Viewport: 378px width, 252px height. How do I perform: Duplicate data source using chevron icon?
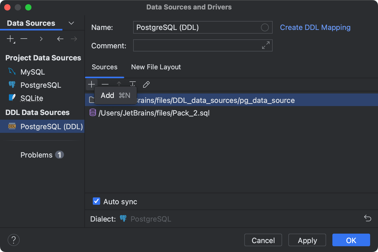41,39
